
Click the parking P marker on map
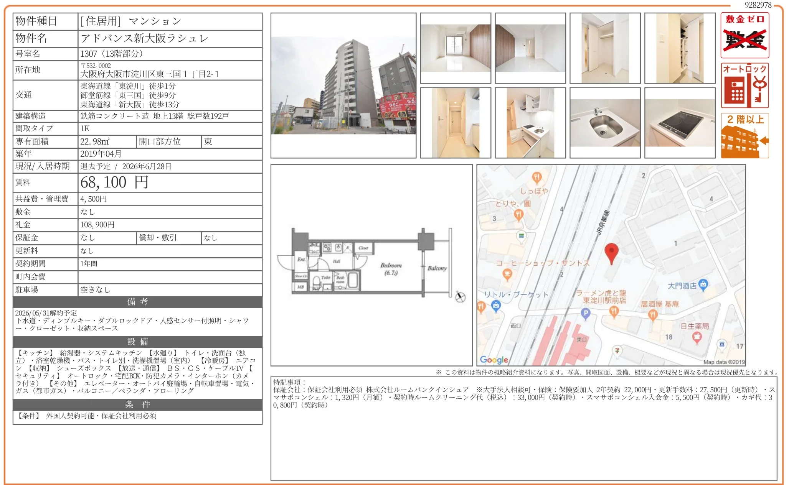pyautogui.click(x=585, y=314)
